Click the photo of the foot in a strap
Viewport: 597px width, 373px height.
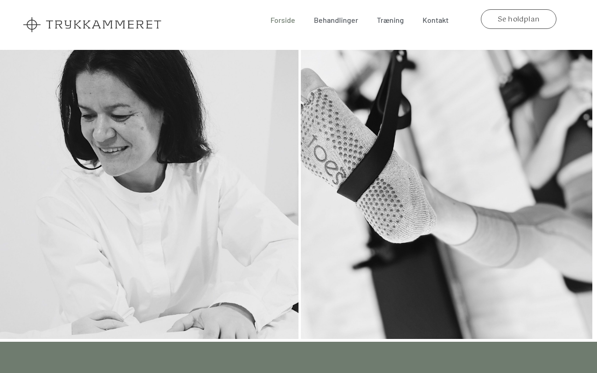pos(446,194)
